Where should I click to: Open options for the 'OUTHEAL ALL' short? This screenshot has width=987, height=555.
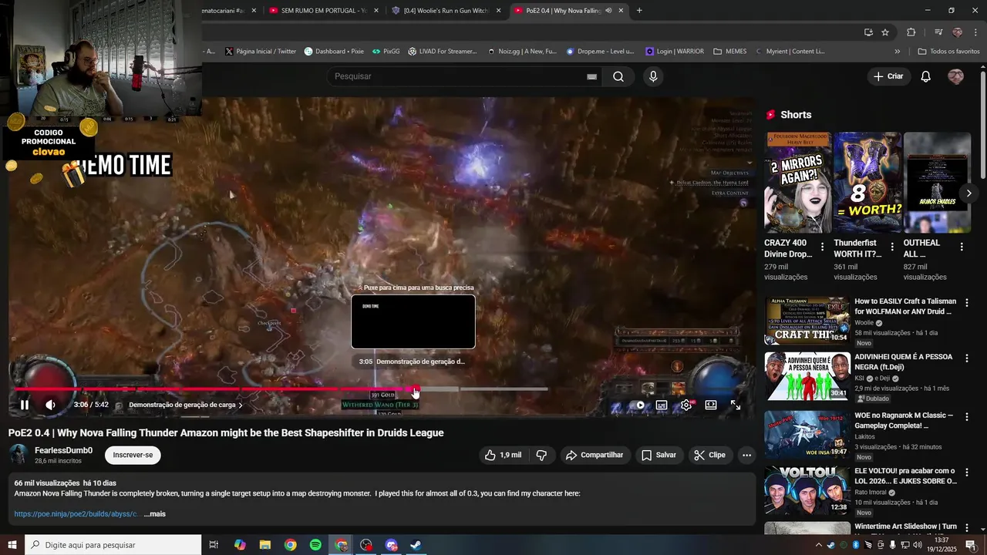[962, 247]
